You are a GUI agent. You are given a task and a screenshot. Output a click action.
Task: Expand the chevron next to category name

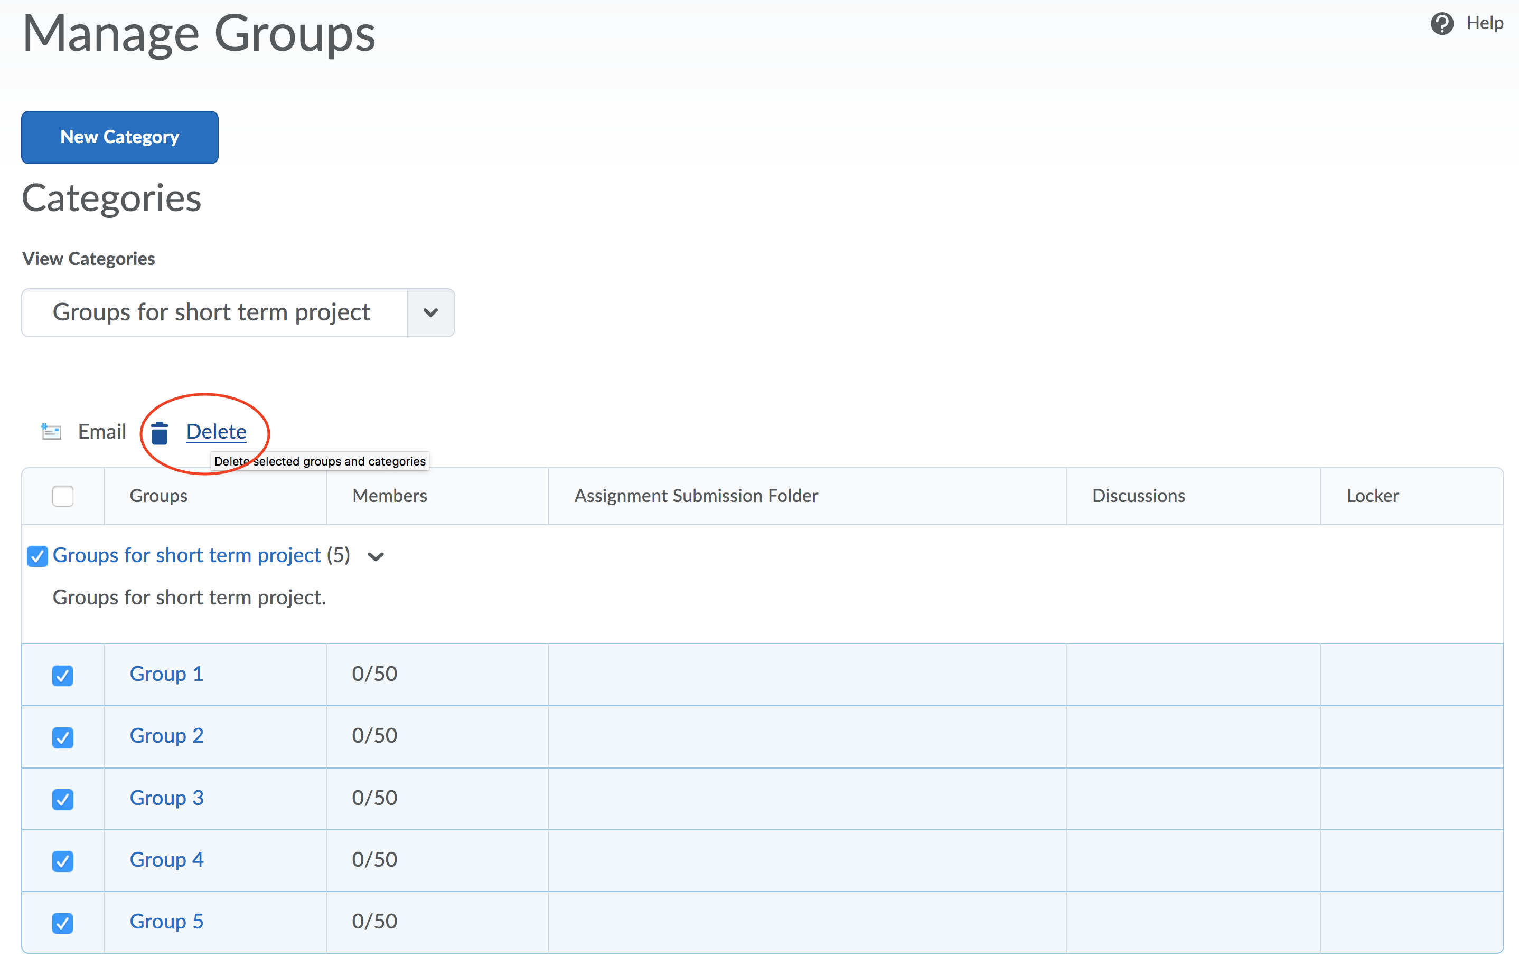coord(376,557)
